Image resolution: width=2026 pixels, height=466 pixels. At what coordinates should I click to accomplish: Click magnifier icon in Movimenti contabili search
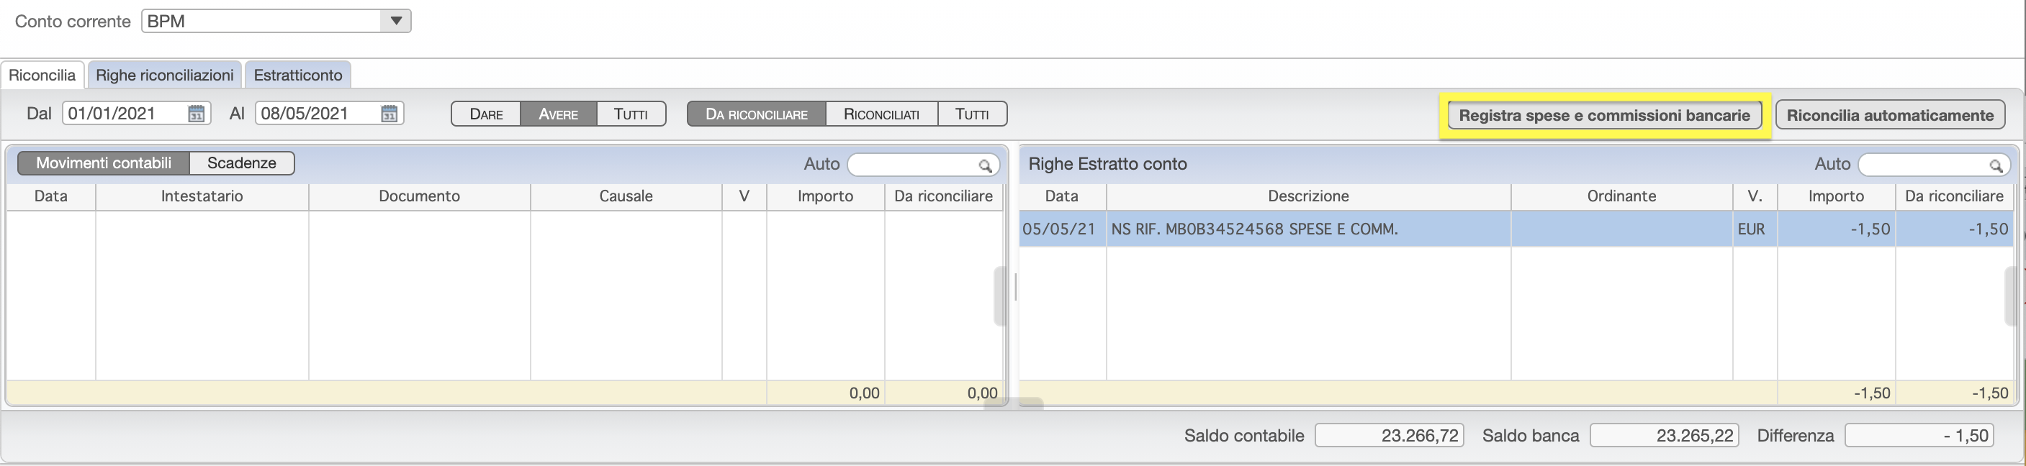click(985, 166)
